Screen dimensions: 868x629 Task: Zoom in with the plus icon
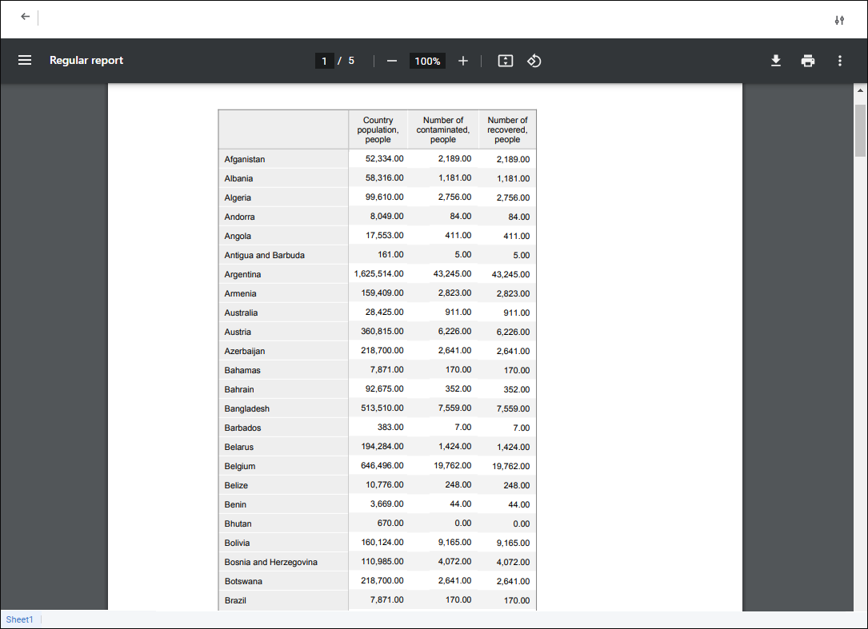coord(463,62)
